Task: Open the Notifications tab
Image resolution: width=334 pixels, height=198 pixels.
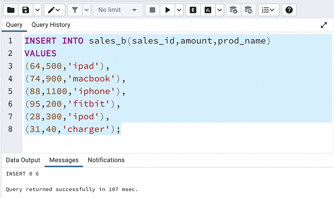Action: (x=106, y=160)
